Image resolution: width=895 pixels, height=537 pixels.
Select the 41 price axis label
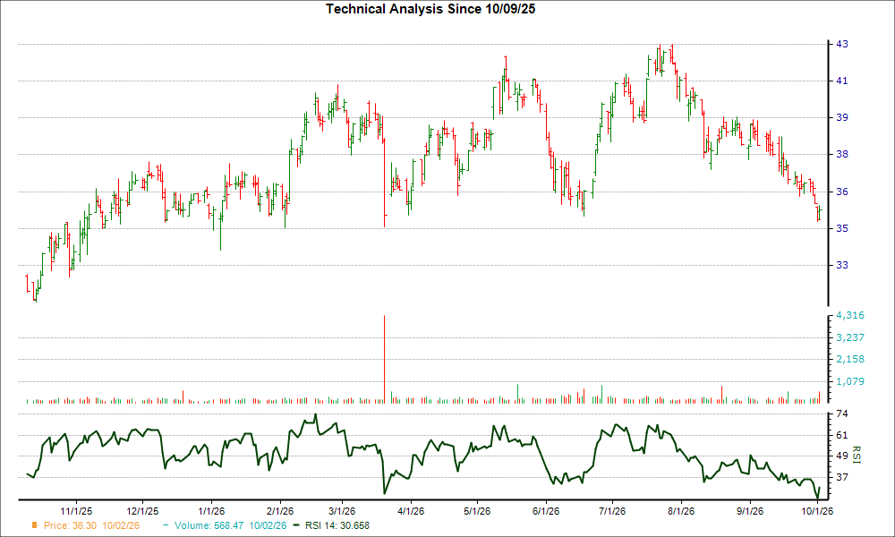click(x=842, y=81)
